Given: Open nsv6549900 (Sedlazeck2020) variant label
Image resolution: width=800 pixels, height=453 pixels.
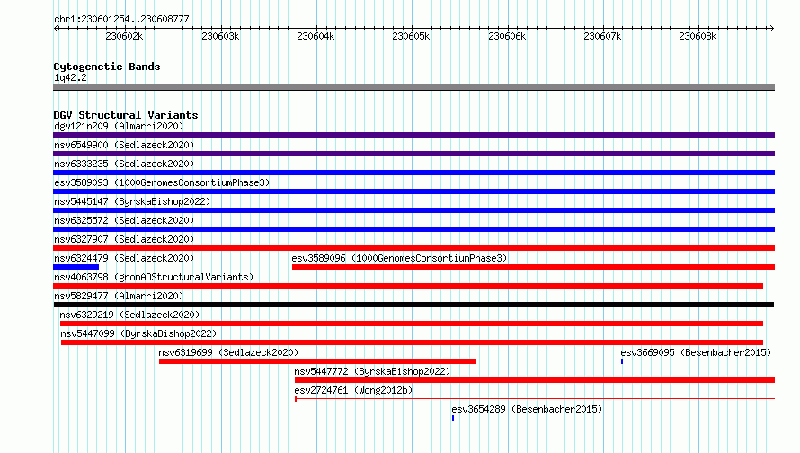Looking at the screenshot, I should [124, 145].
